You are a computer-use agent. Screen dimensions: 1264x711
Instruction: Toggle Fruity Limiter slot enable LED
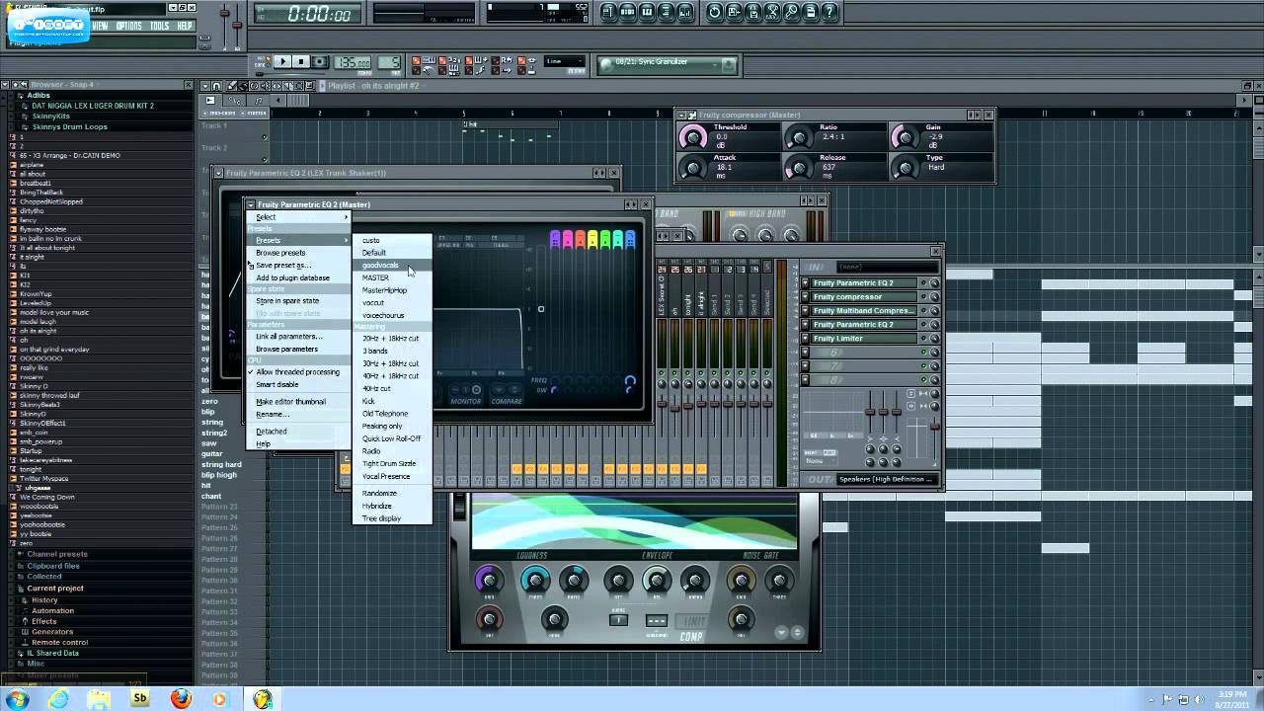click(x=923, y=338)
